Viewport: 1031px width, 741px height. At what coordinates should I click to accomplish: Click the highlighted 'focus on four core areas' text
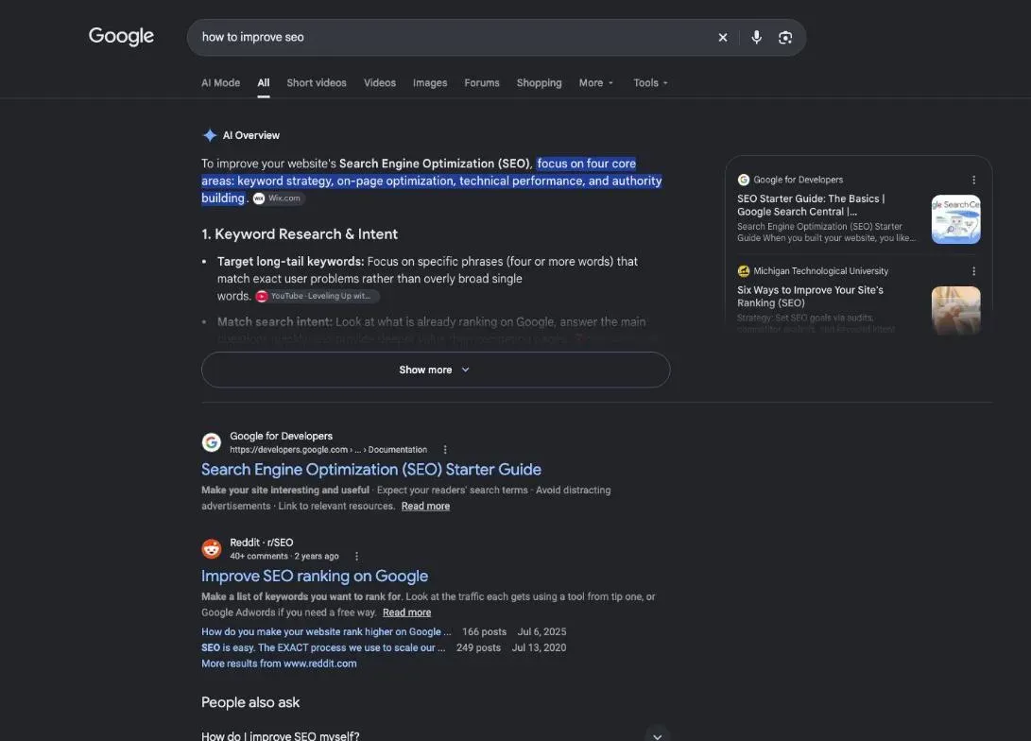(431, 181)
